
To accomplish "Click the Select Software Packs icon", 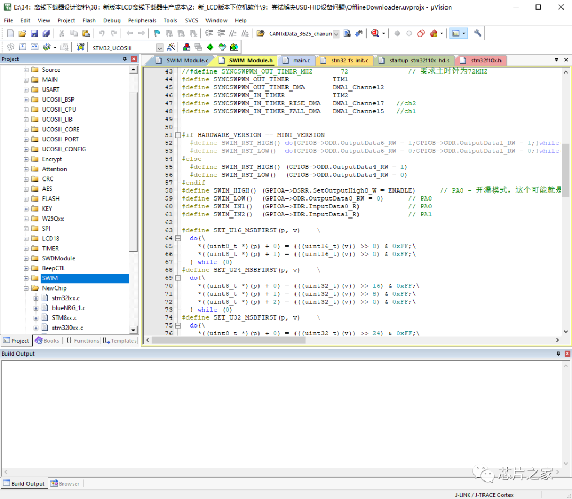I will pos(222,48).
